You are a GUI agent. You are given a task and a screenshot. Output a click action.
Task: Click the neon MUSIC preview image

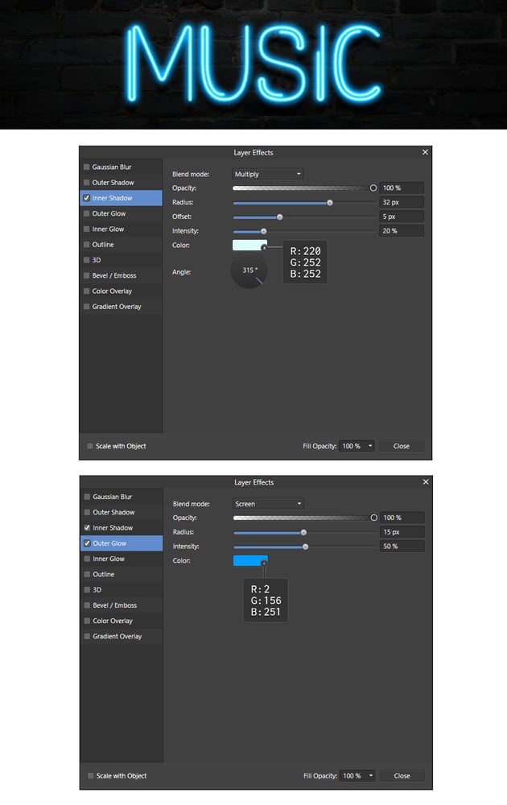253,64
